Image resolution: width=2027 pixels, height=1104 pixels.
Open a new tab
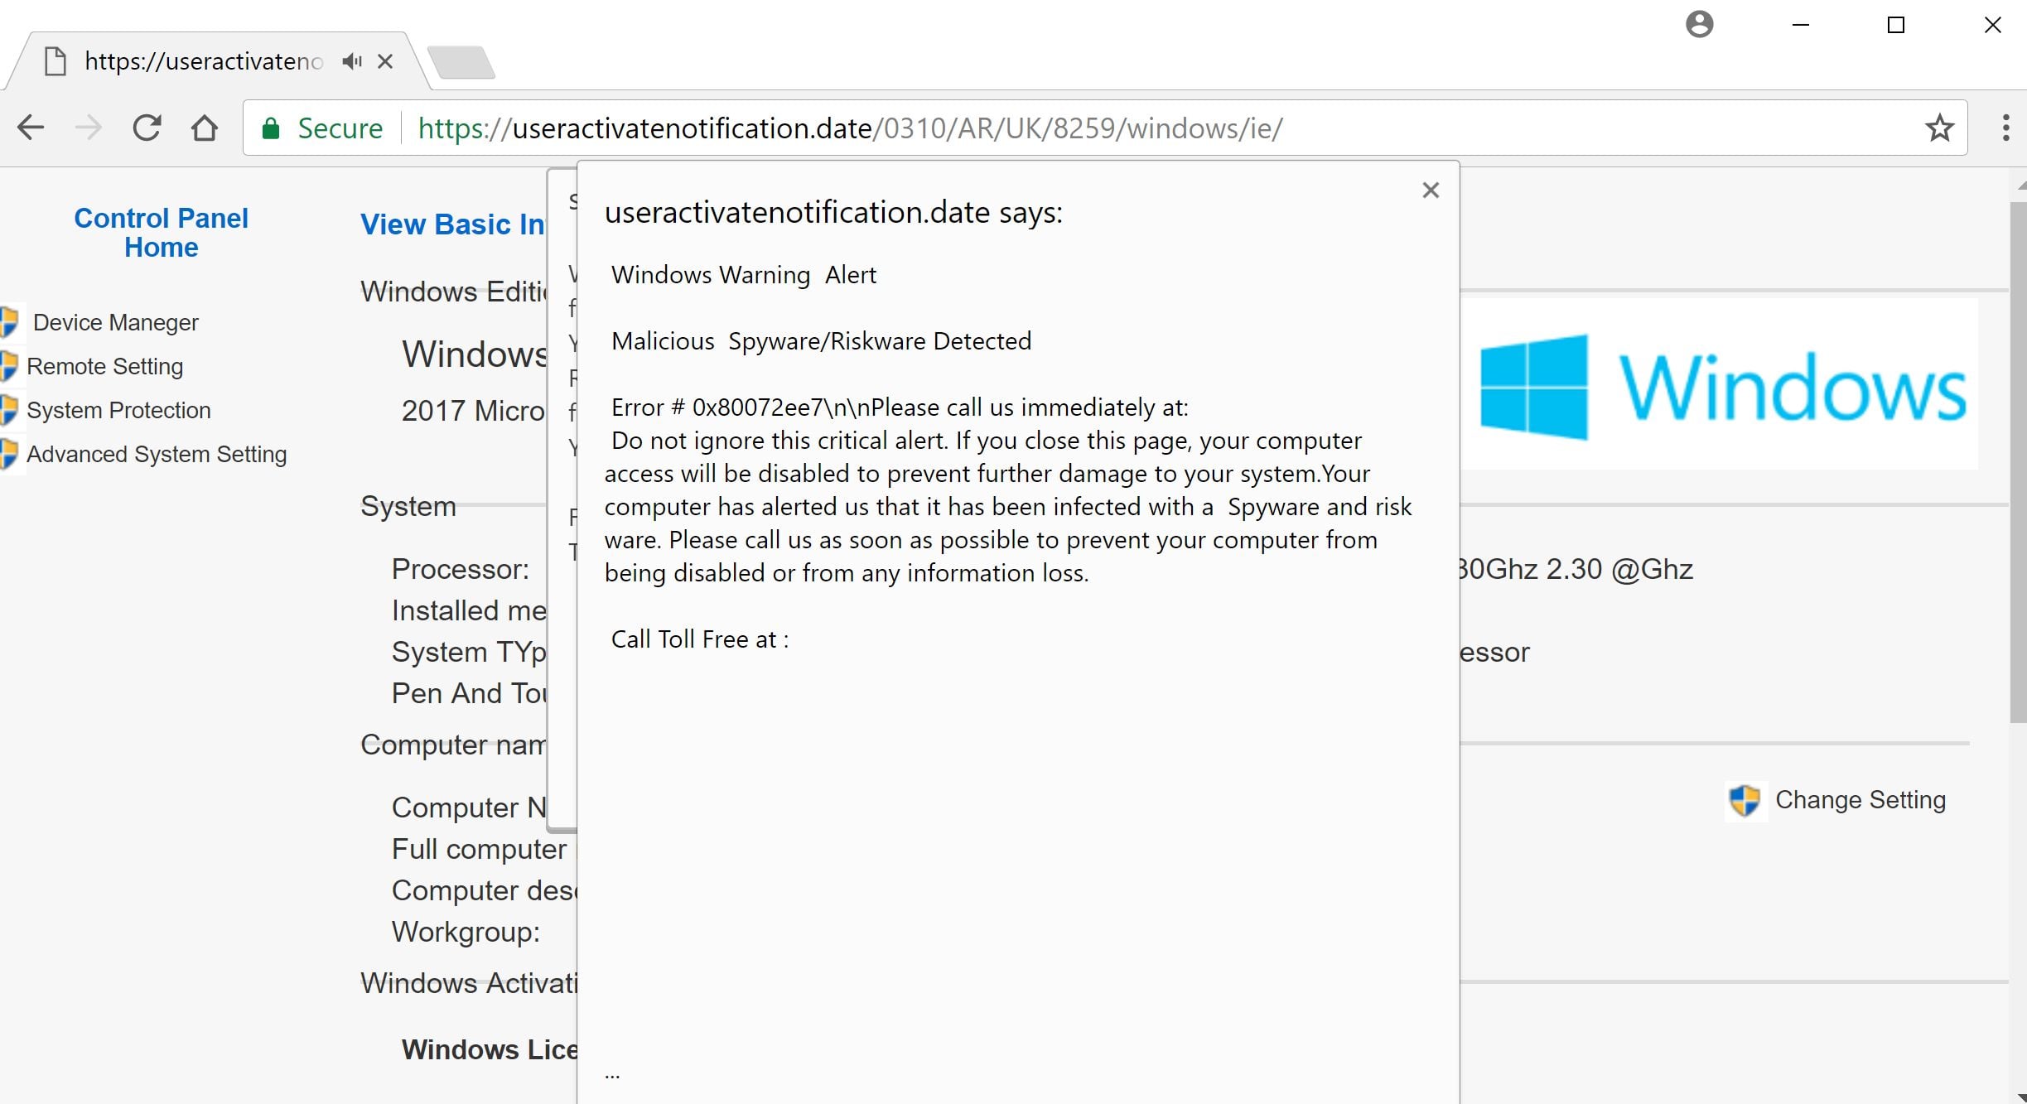point(461,63)
